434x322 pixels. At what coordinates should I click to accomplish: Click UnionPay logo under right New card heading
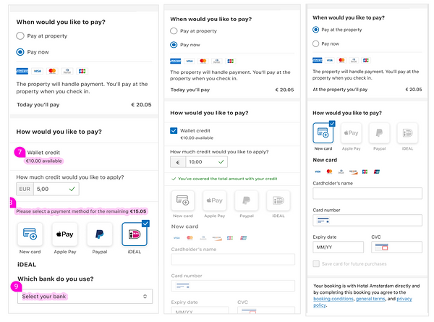click(x=376, y=171)
